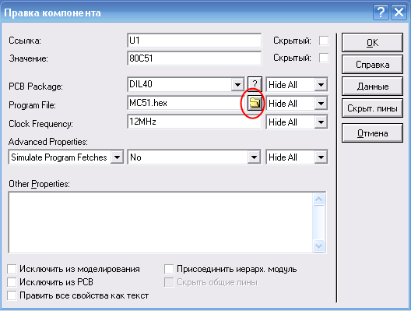Browse for program file with folder icon
Image resolution: width=411 pixels, height=311 pixels.
click(x=255, y=103)
